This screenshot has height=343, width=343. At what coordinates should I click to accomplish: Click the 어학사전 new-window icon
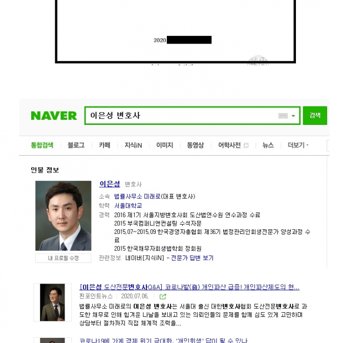coord(246,145)
